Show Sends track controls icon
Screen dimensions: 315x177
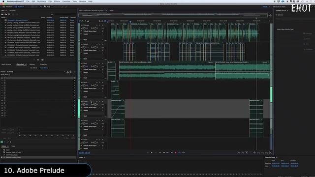tap(85, 21)
